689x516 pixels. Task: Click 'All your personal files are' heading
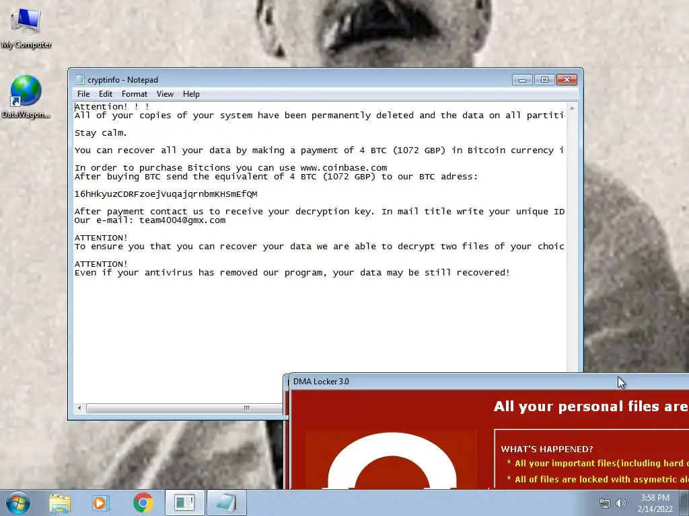591,406
